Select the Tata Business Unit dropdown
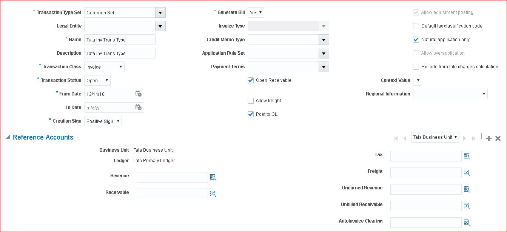Screen dimensions: 507x232 click(435, 137)
